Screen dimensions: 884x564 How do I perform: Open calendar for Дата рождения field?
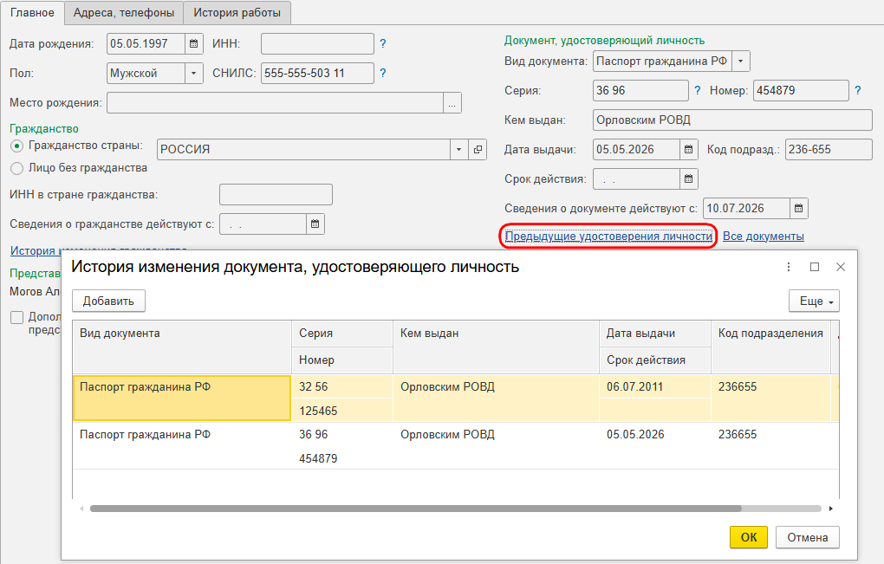pyautogui.click(x=193, y=43)
